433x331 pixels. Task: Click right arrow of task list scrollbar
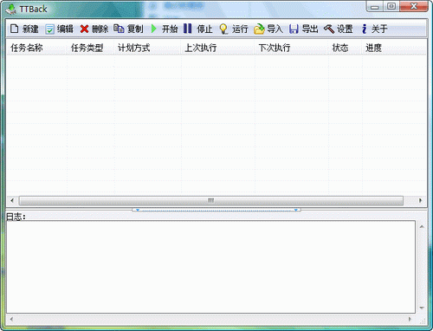point(420,200)
